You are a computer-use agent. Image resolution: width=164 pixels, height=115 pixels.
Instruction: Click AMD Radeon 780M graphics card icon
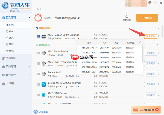tap(44, 37)
